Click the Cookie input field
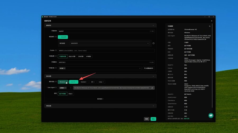Screen dimensions: 238x133 tap(106, 51)
